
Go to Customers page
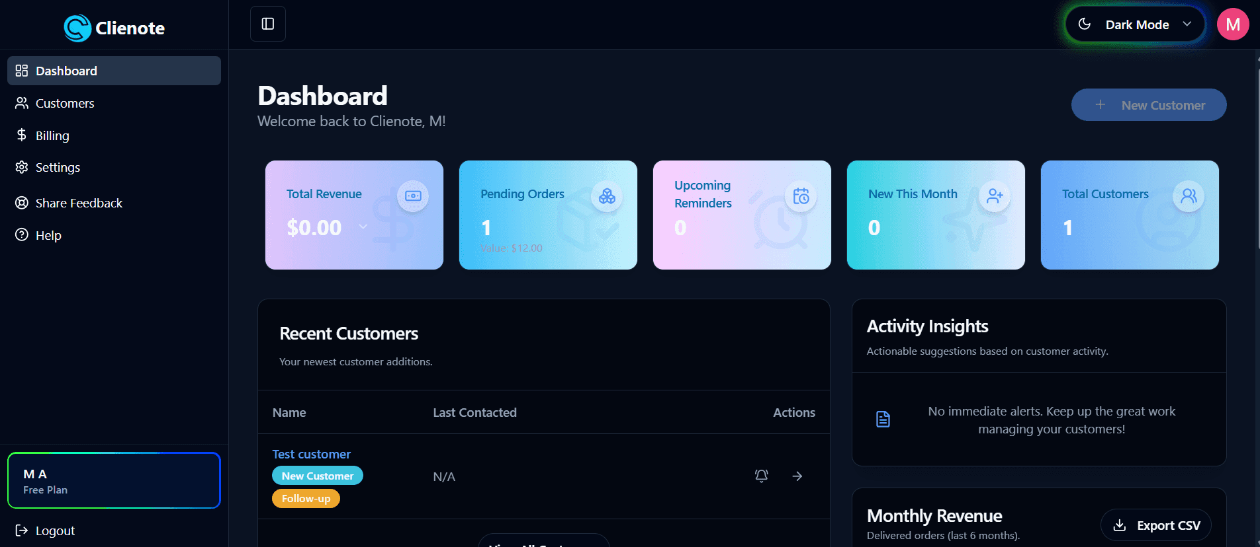coord(114,103)
